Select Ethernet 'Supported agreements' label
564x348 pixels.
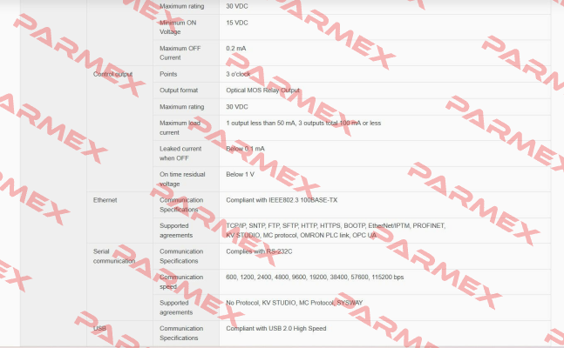point(176,231)
